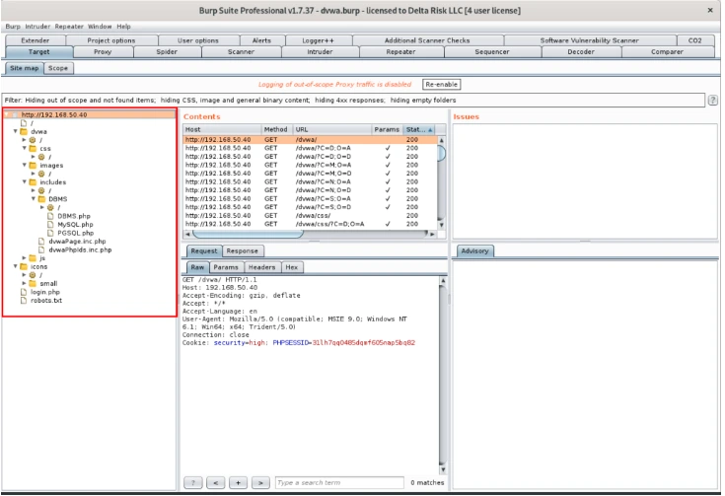Screen dimensions: 725x496
Task: Click the Re-enable button
Action: point(442,85)
